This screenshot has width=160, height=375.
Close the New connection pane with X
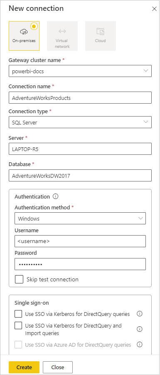pos(154,9)
